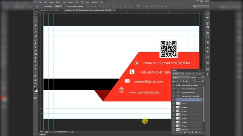Select the Move tool in the toolbox

[35, 14]
